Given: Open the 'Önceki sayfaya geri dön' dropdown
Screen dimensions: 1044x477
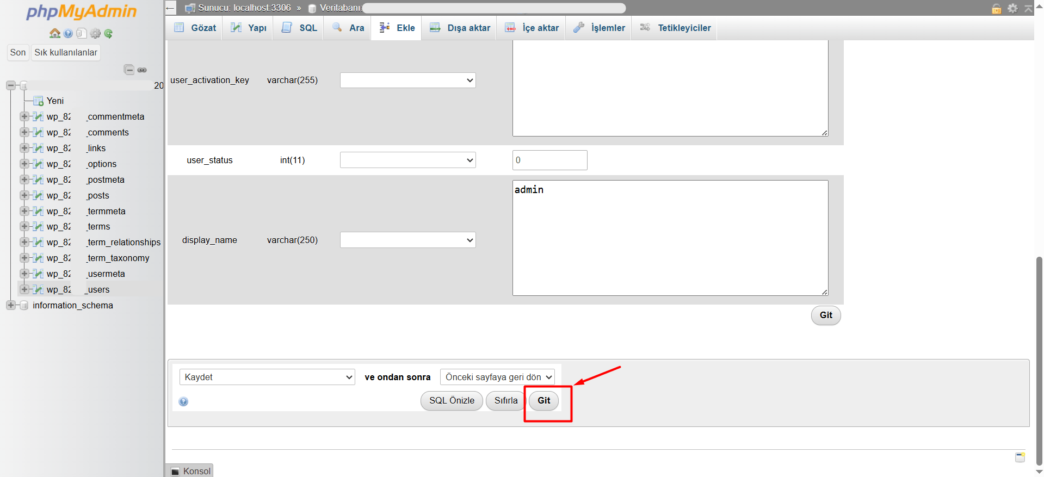Looking at the screenshot, I should [x=497, y=377].
